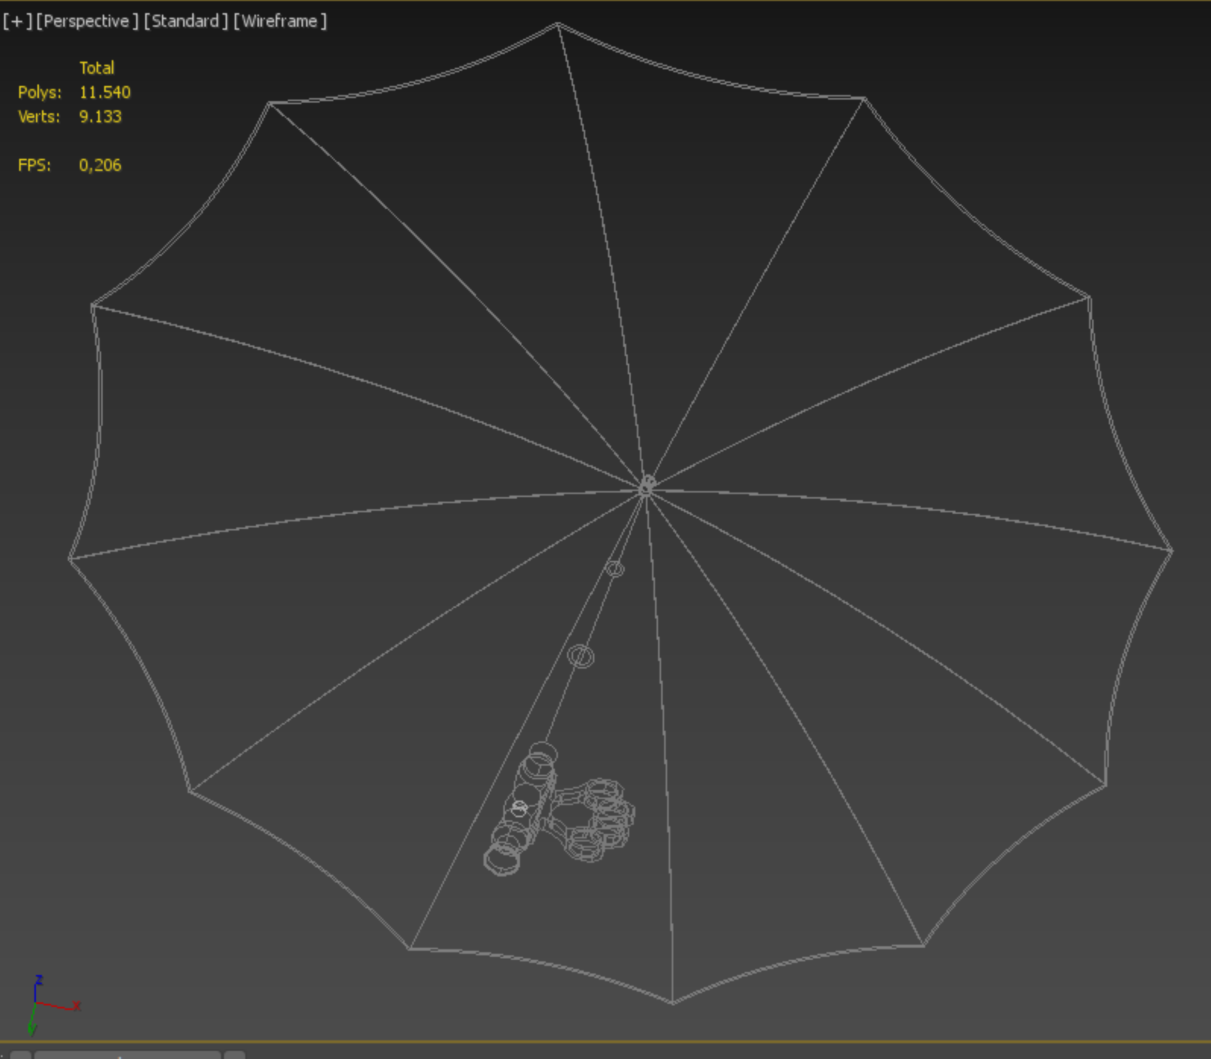Click the Polys count 11.540 statistic
This screenshot has height=1059, width=1211.
[x=105, y=92]
